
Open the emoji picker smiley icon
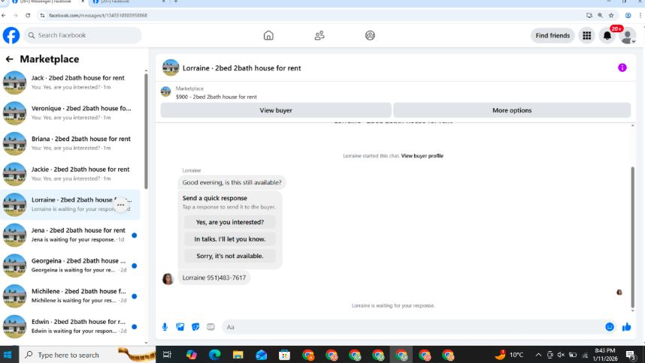pyautogui.click(x=610, y=327)
